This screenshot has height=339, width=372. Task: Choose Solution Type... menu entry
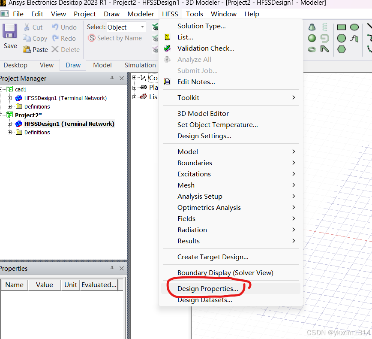click(x=231, y=26)
